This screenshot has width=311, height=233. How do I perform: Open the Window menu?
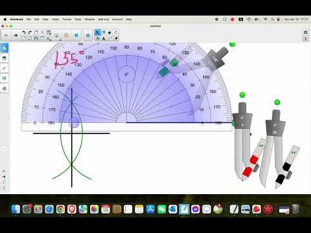click(x=89, y=19)
